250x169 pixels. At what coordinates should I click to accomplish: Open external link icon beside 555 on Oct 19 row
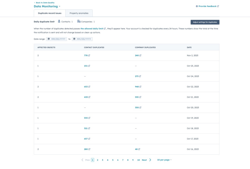[89, 118]
